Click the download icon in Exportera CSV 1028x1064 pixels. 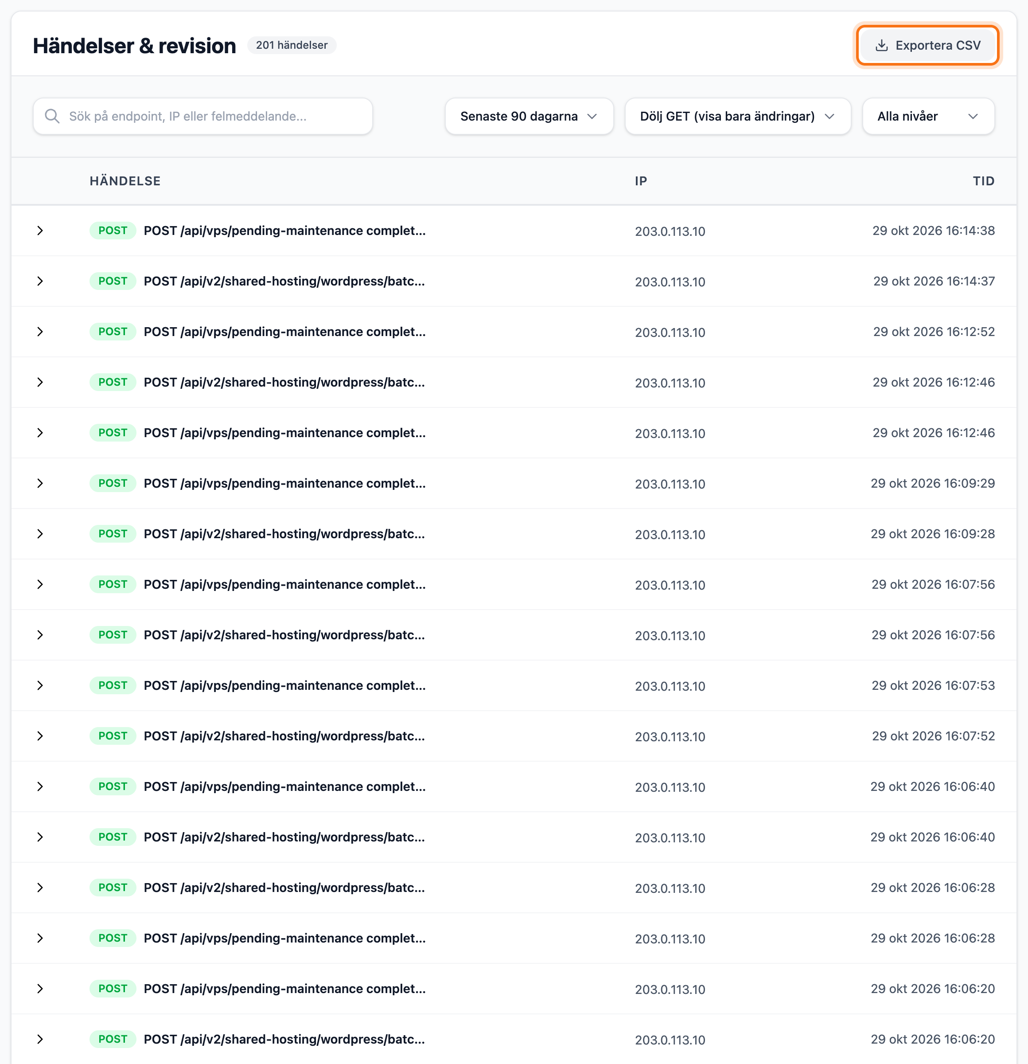(x=882, y=46)
